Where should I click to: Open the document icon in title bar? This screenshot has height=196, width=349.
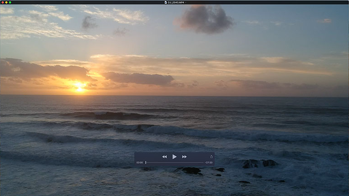point(166,2)
